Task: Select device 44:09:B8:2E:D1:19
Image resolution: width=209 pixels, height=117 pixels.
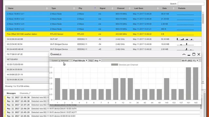Action: [x=27, y=74]
